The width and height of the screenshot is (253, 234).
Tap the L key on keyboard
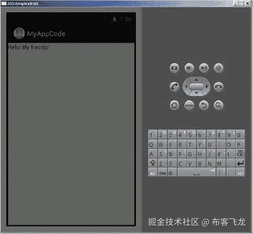coord(230,154)
